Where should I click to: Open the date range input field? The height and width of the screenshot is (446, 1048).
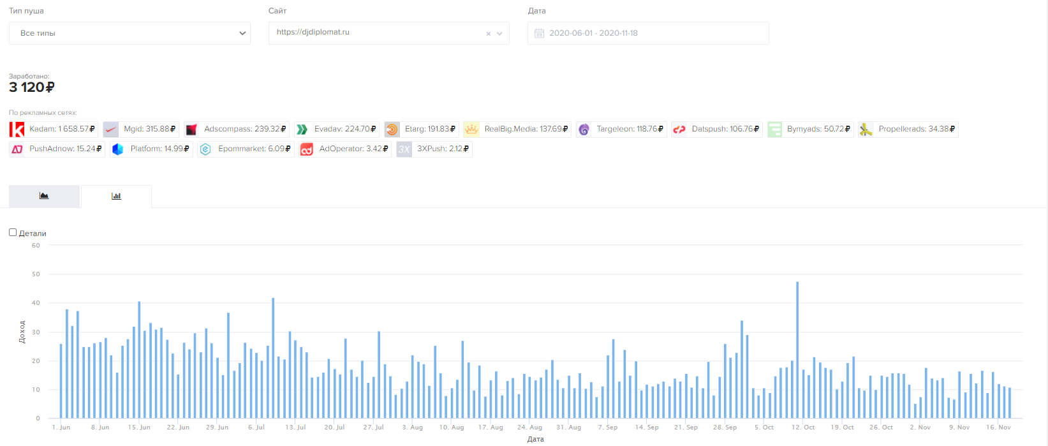[x=648, y=33]
